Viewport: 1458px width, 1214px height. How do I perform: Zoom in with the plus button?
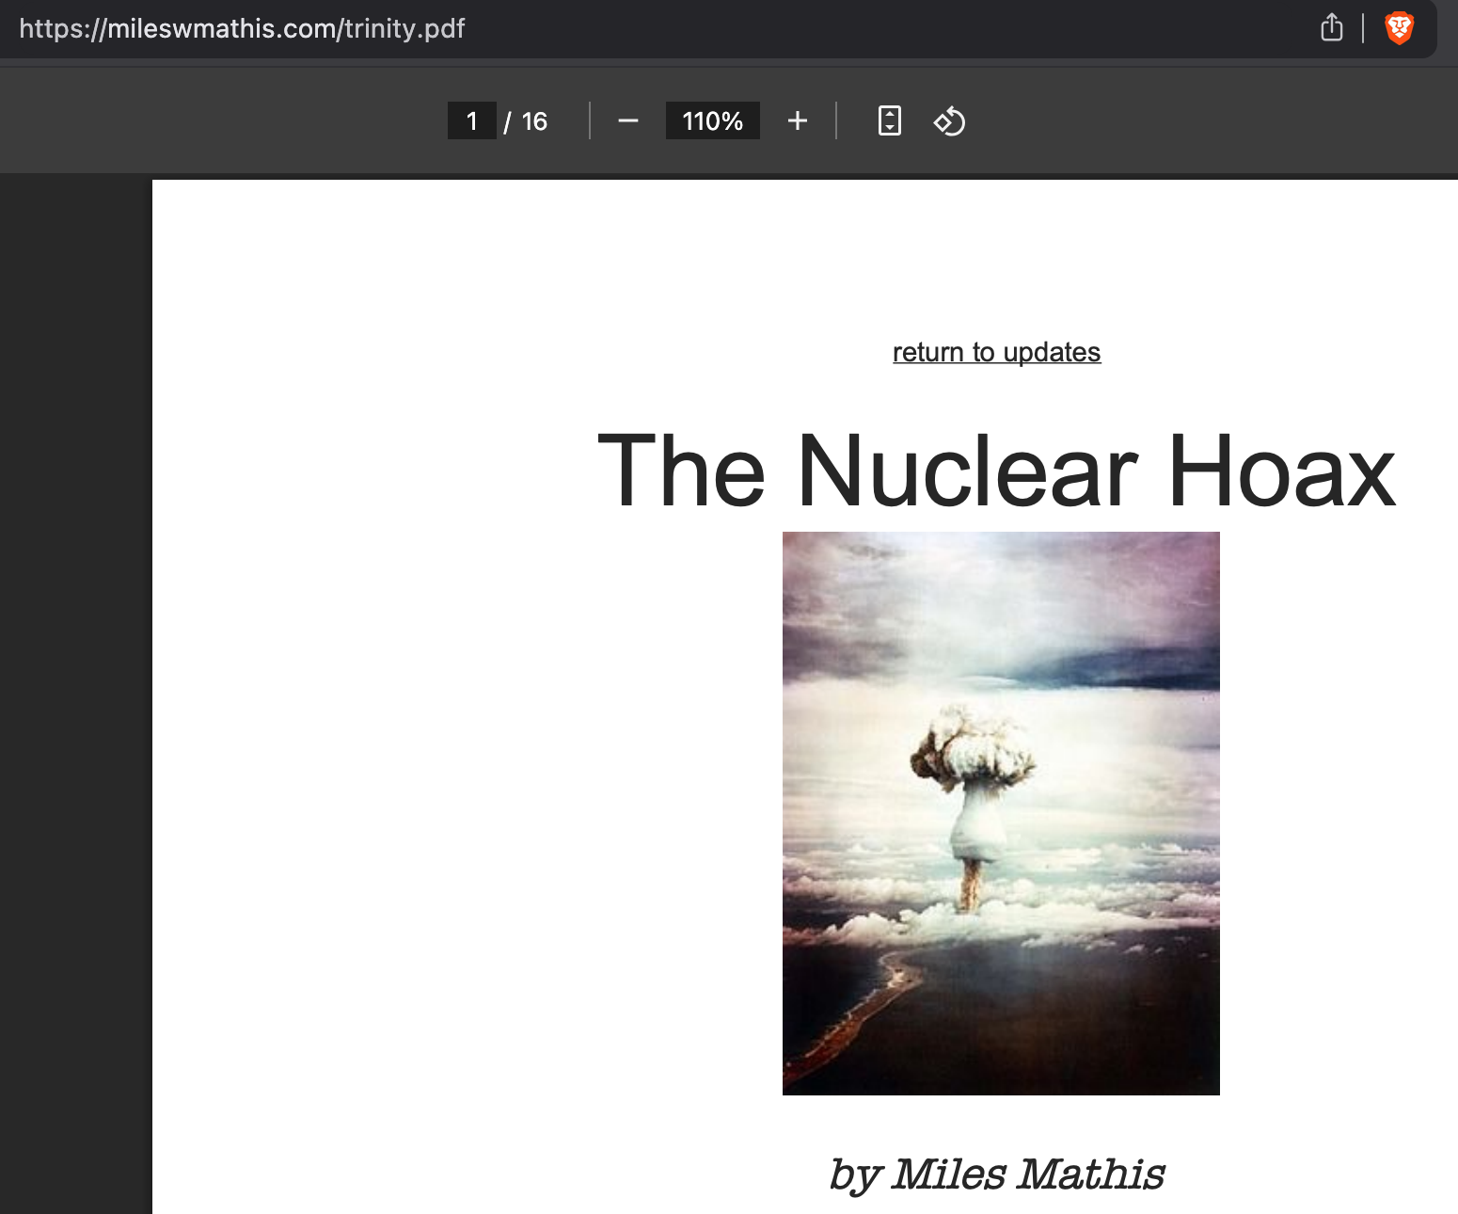[798, 121]
